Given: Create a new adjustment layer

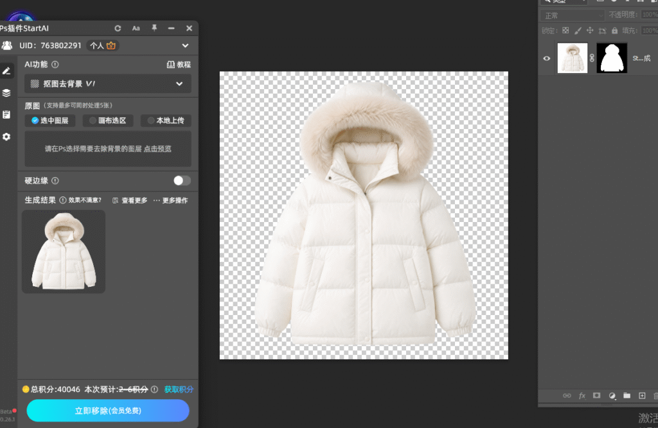Looking at the screenshot, I should point(612,395).
